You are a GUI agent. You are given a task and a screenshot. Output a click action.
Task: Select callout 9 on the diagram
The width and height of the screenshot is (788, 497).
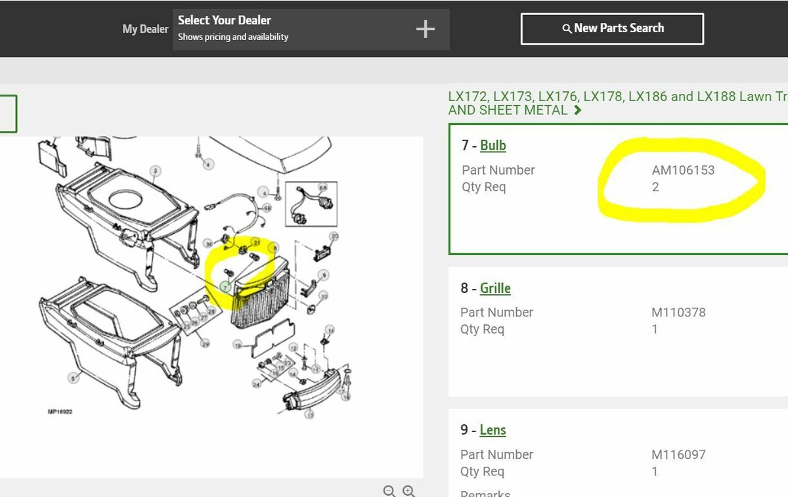click(324, 275)
